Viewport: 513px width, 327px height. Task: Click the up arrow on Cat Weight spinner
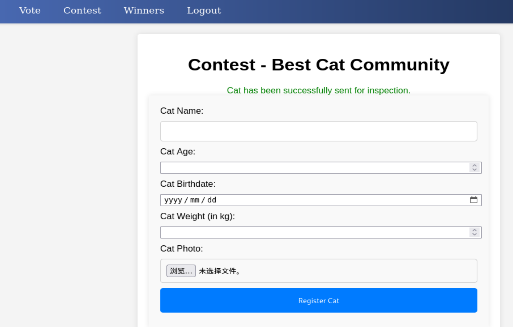[x=475, y=231]
